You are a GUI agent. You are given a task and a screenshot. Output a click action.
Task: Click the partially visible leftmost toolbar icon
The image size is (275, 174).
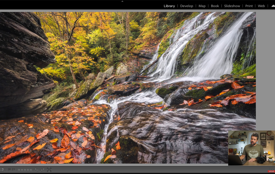pyautogui.click(x=1, y=169)
